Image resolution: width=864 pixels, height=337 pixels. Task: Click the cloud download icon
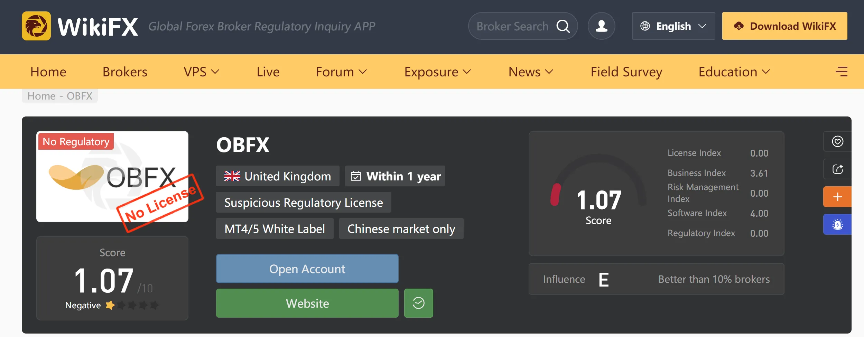click(738, 26)
